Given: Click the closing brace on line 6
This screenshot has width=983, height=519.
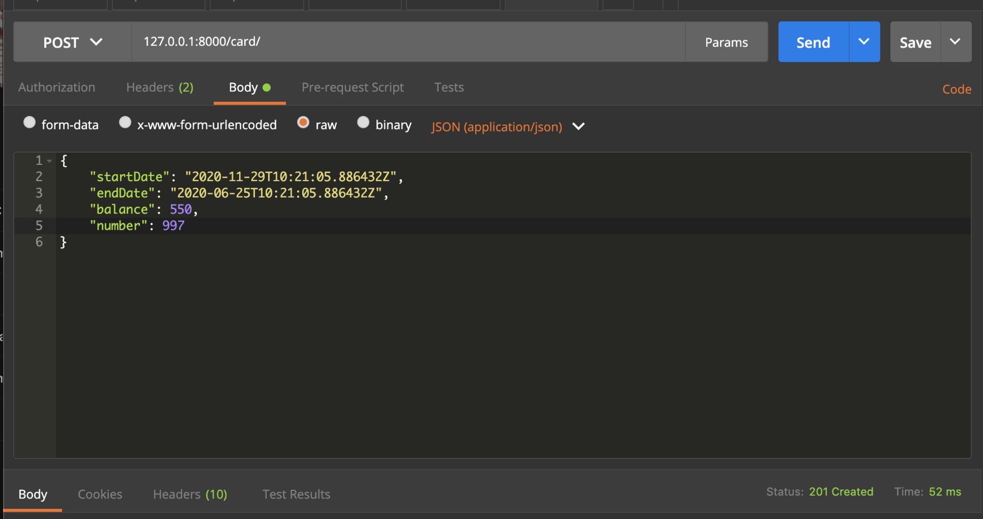Looking at the screenshot, I should click(x=63, y=242).
